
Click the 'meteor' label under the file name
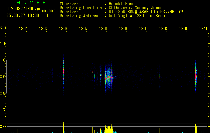(x=48, y=11)
